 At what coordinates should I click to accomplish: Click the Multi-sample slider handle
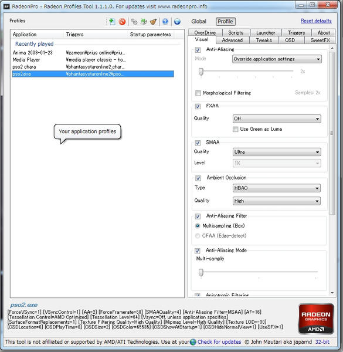201,273
